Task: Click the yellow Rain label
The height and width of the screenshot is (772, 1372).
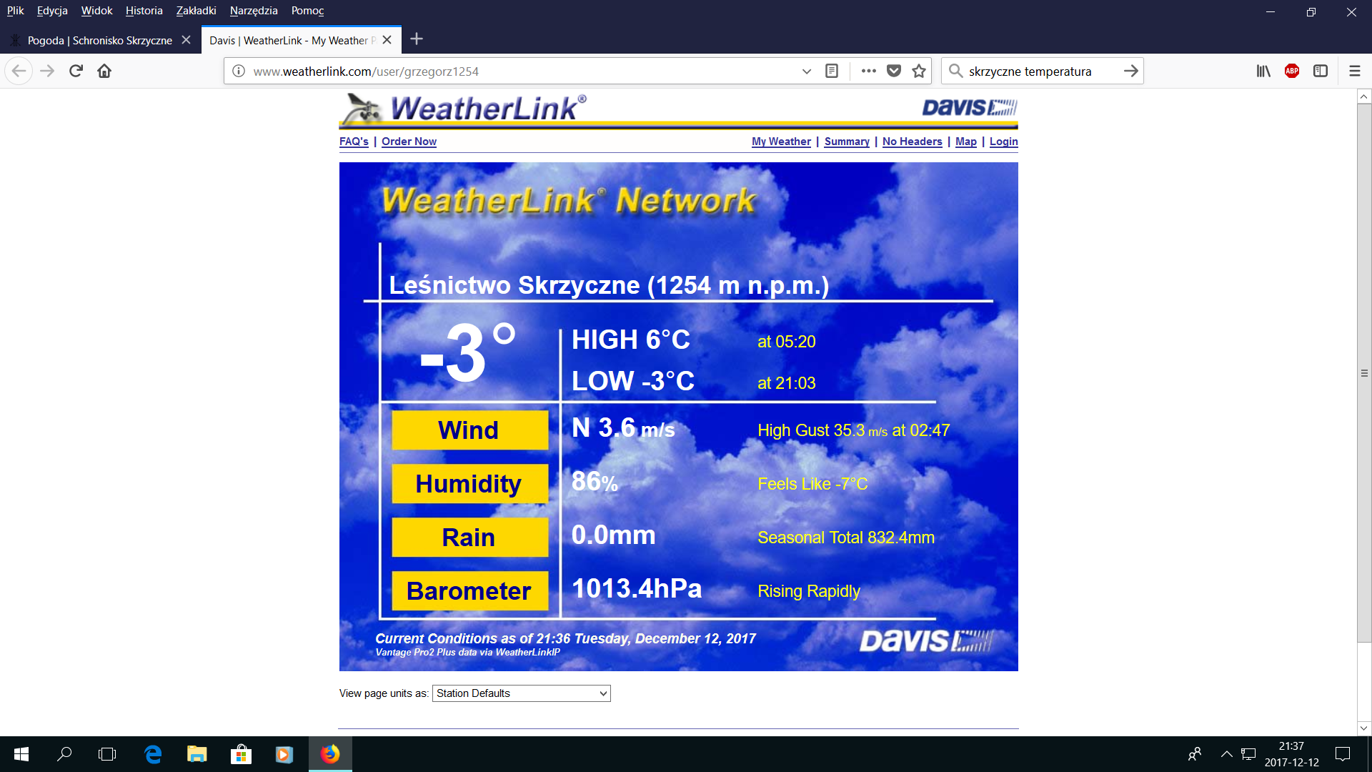Action: click(469, 538)
